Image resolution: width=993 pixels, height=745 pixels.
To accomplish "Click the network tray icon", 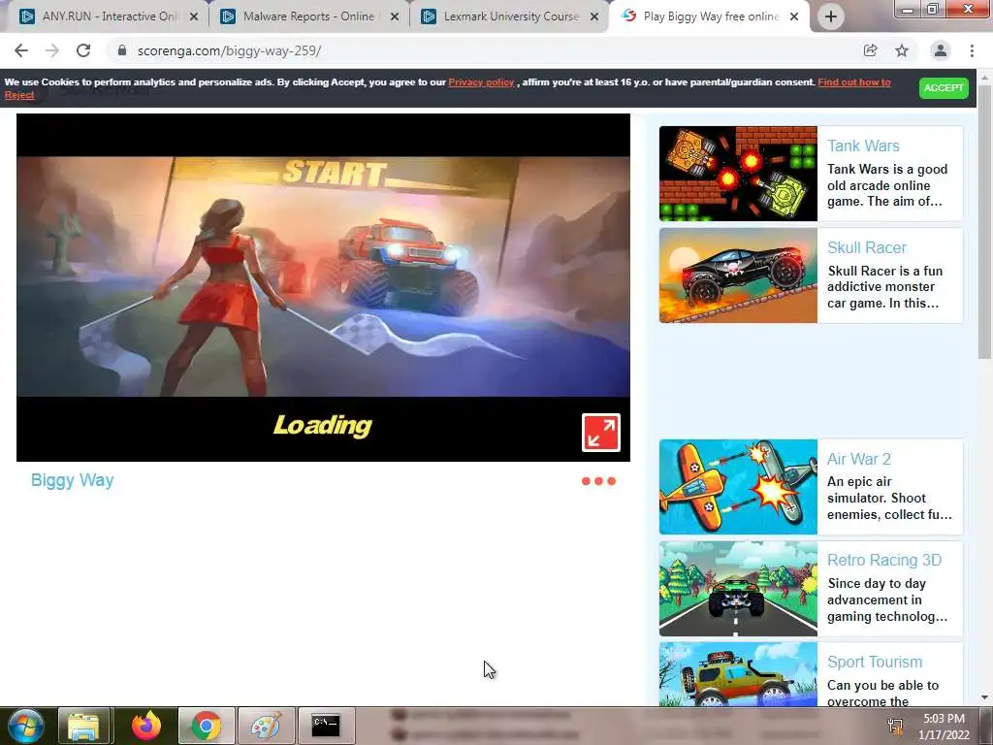I will coord(895,726).
